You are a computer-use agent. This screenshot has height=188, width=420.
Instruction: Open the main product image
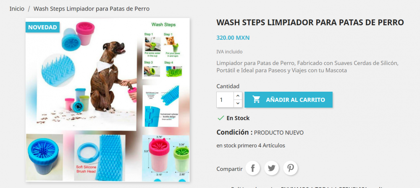pos(108,100)
